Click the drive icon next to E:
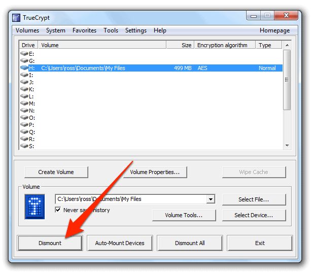Screen dimensions: 314x274 click(24, 53)
